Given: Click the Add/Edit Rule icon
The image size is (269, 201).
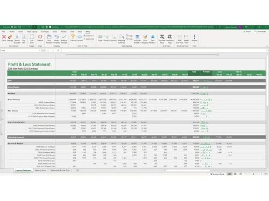Looking at the screenshot, I should point(180,37).
